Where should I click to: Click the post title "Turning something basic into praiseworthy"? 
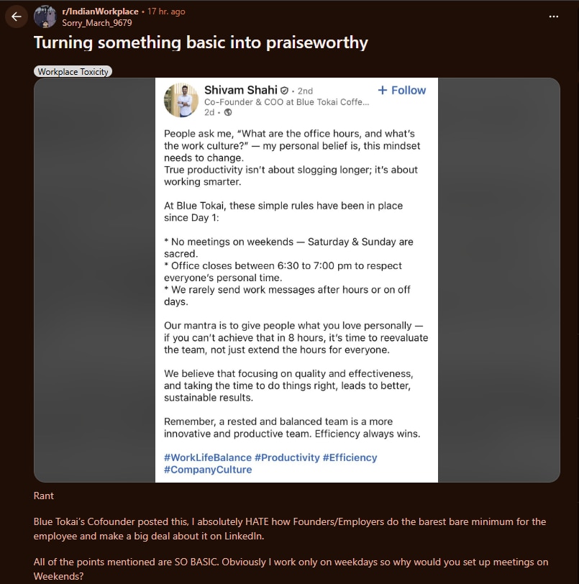tap(201, 42)
